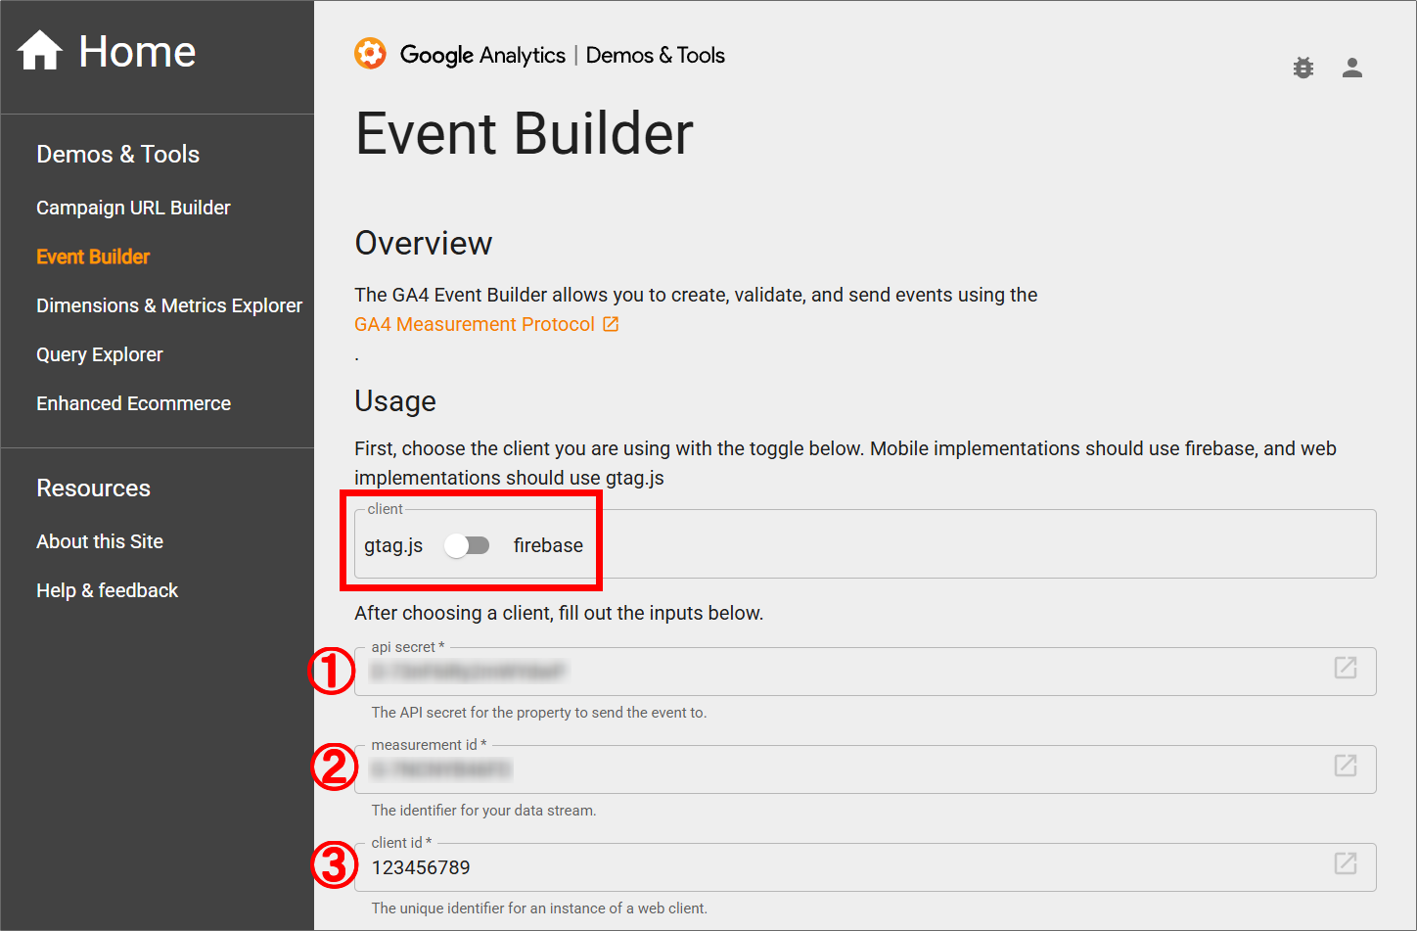Open the user account icon
Viewport: 1417px width, 931px height.
[1351, 68]
